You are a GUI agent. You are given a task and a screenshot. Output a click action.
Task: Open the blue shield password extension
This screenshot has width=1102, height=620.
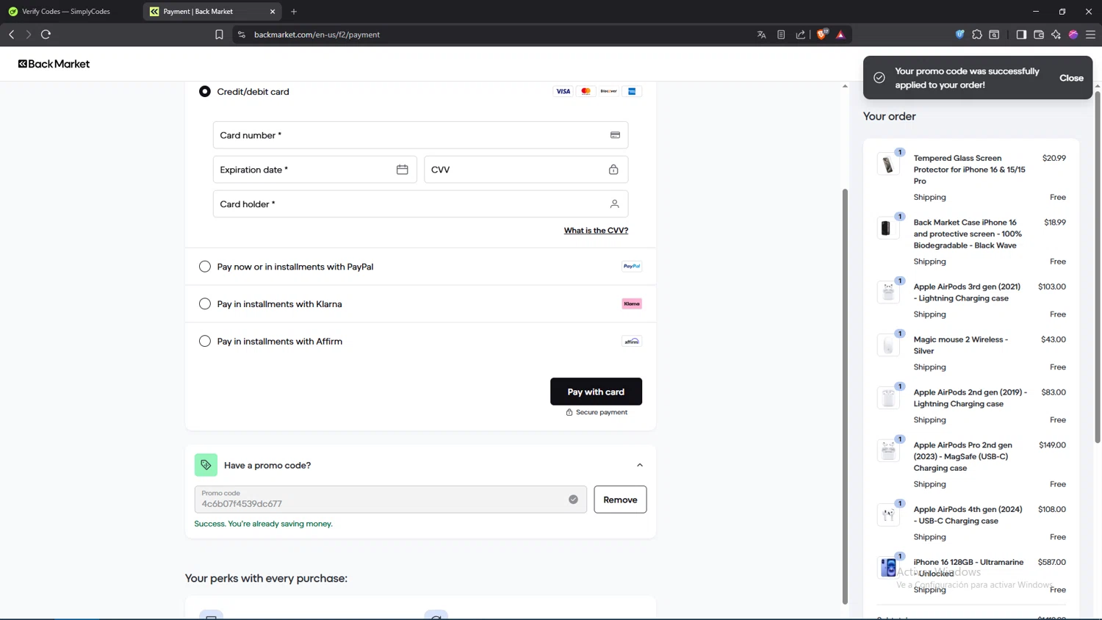click(x=959, y=35)
